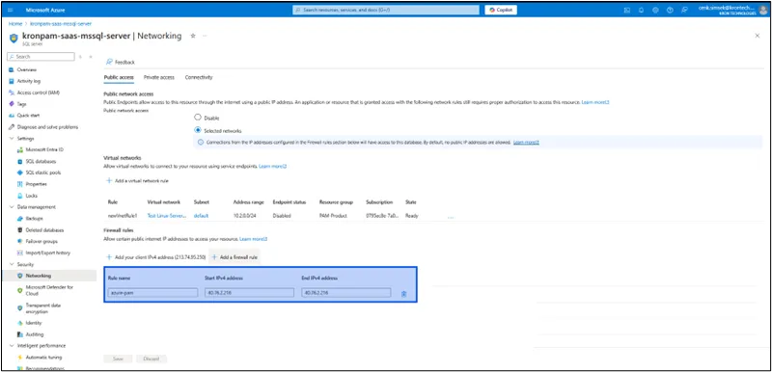Open Activity log in the sidebar

click(29, 81)
